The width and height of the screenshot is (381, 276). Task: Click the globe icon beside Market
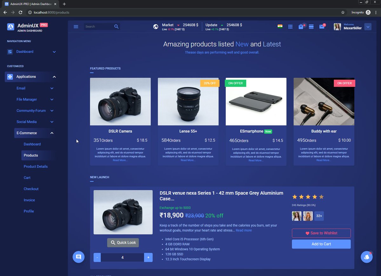coord(156,27)
